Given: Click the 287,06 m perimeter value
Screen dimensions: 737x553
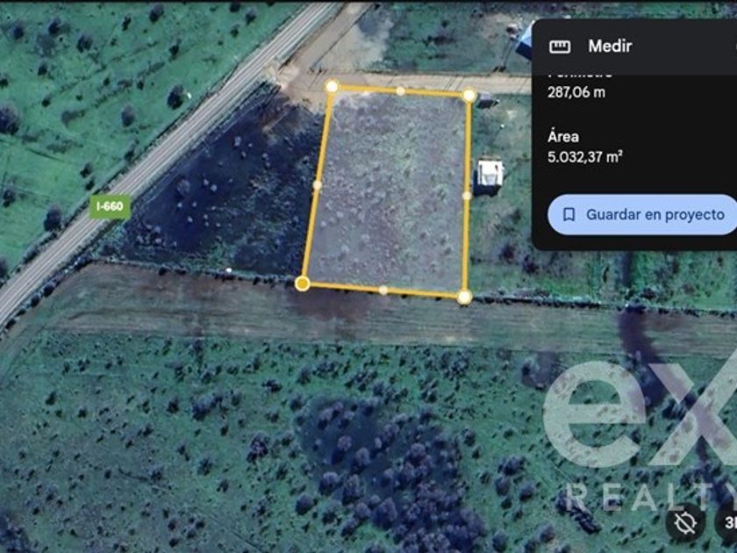Looking at the screenshot, I should point(576,92).
